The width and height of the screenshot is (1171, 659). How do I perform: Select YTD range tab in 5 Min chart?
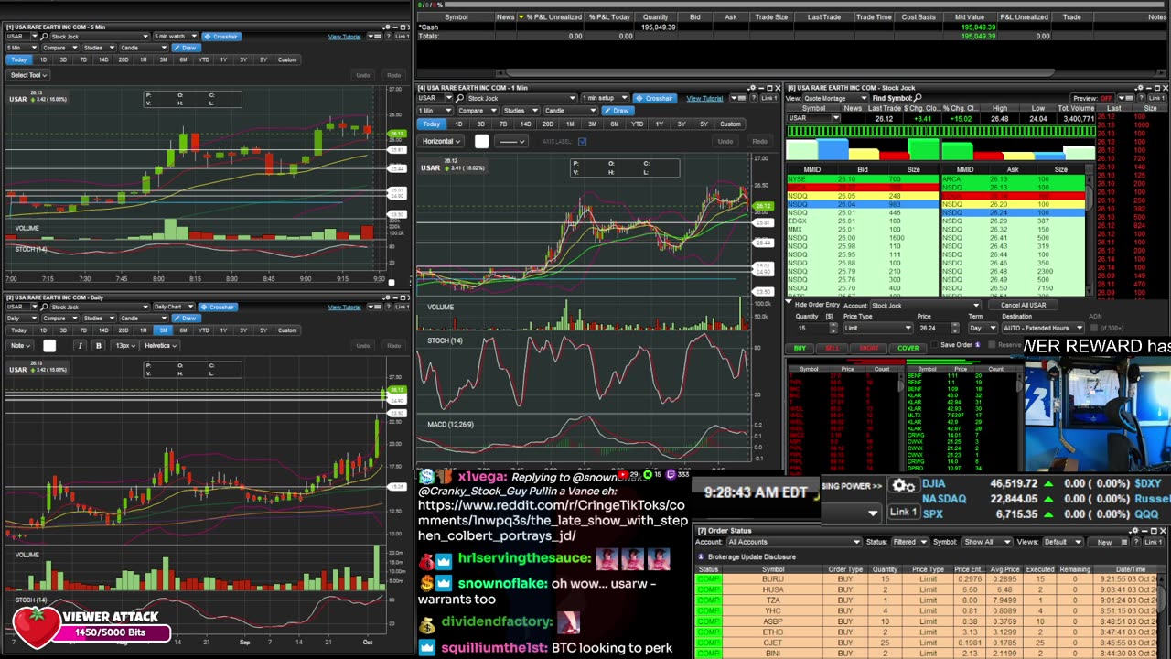204,59
